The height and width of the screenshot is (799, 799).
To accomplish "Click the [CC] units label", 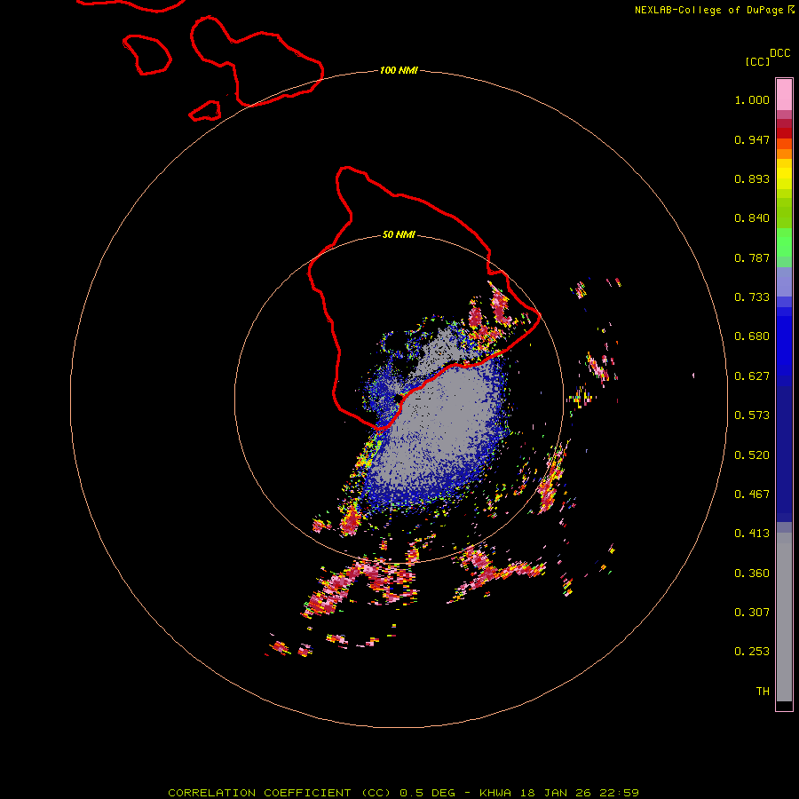I will (757, 61).
